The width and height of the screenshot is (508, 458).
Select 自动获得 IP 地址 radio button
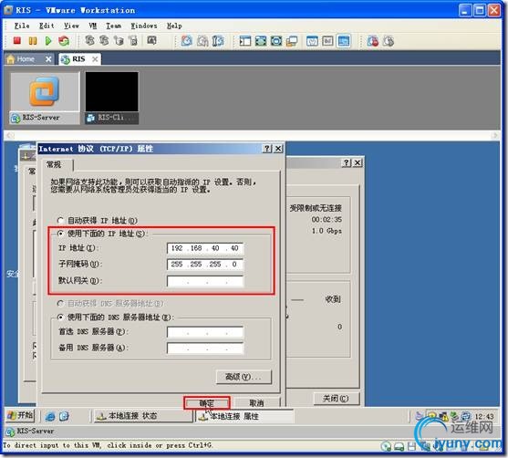(x=60, y=221)
